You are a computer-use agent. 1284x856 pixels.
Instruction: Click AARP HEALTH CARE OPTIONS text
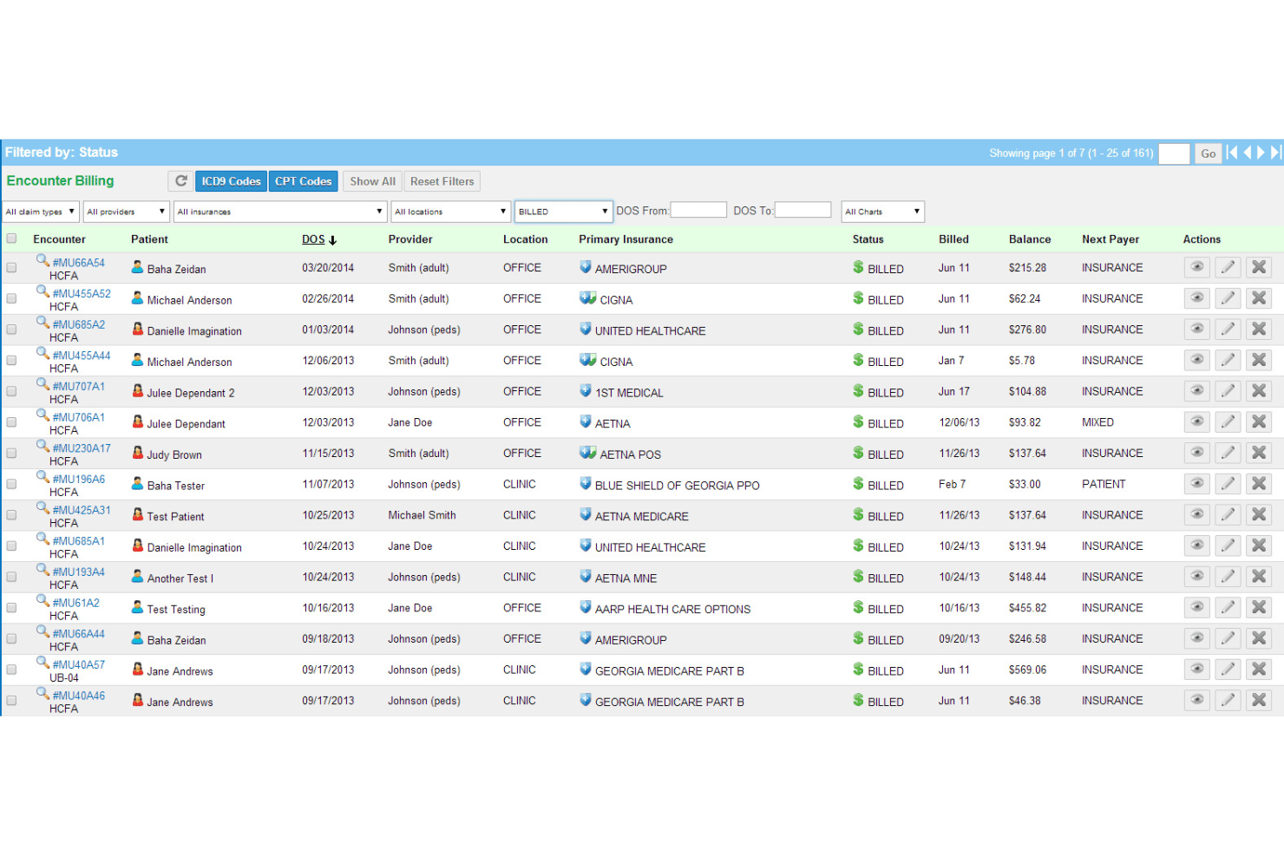coord(672,610)
